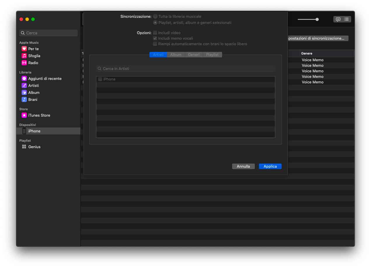Click the Playlist section header in sidebar

coord(25,141)
